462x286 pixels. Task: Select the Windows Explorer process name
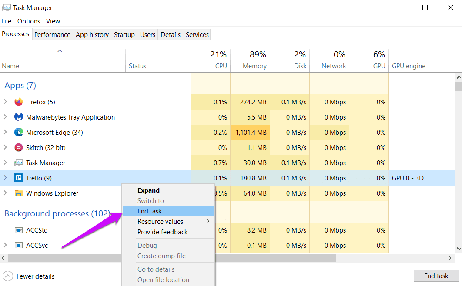(52, 193)
